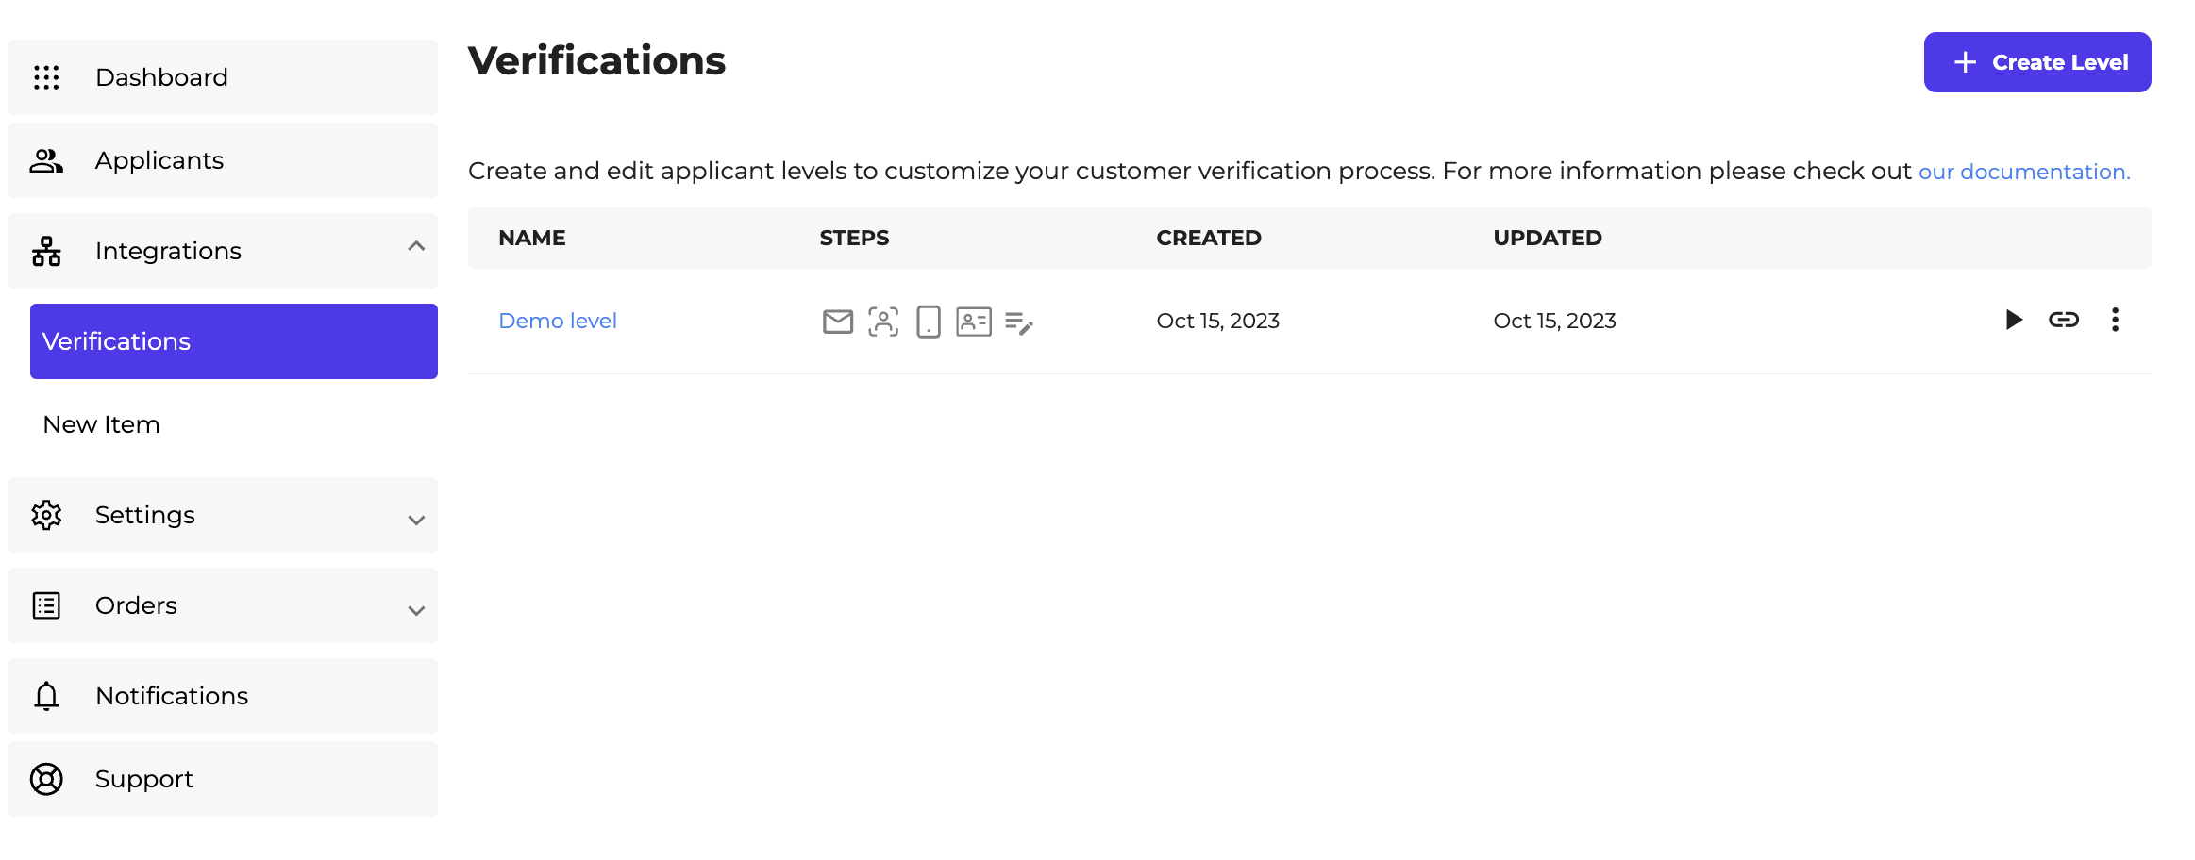Go to Applicants page
The height and width of the screenshot is (860, 2195).
click(159, 160)
